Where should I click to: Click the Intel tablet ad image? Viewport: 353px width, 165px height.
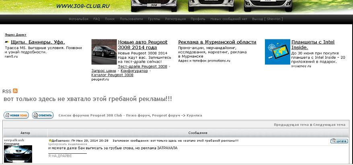coord(277,52)
